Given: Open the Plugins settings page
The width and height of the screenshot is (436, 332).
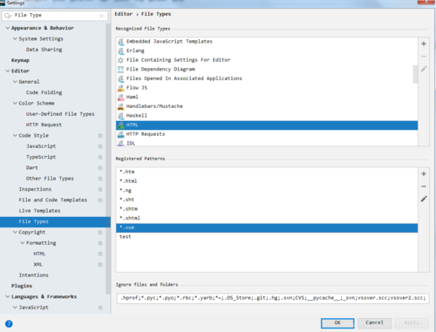Looking at the screenshot, I should [22, 286].
